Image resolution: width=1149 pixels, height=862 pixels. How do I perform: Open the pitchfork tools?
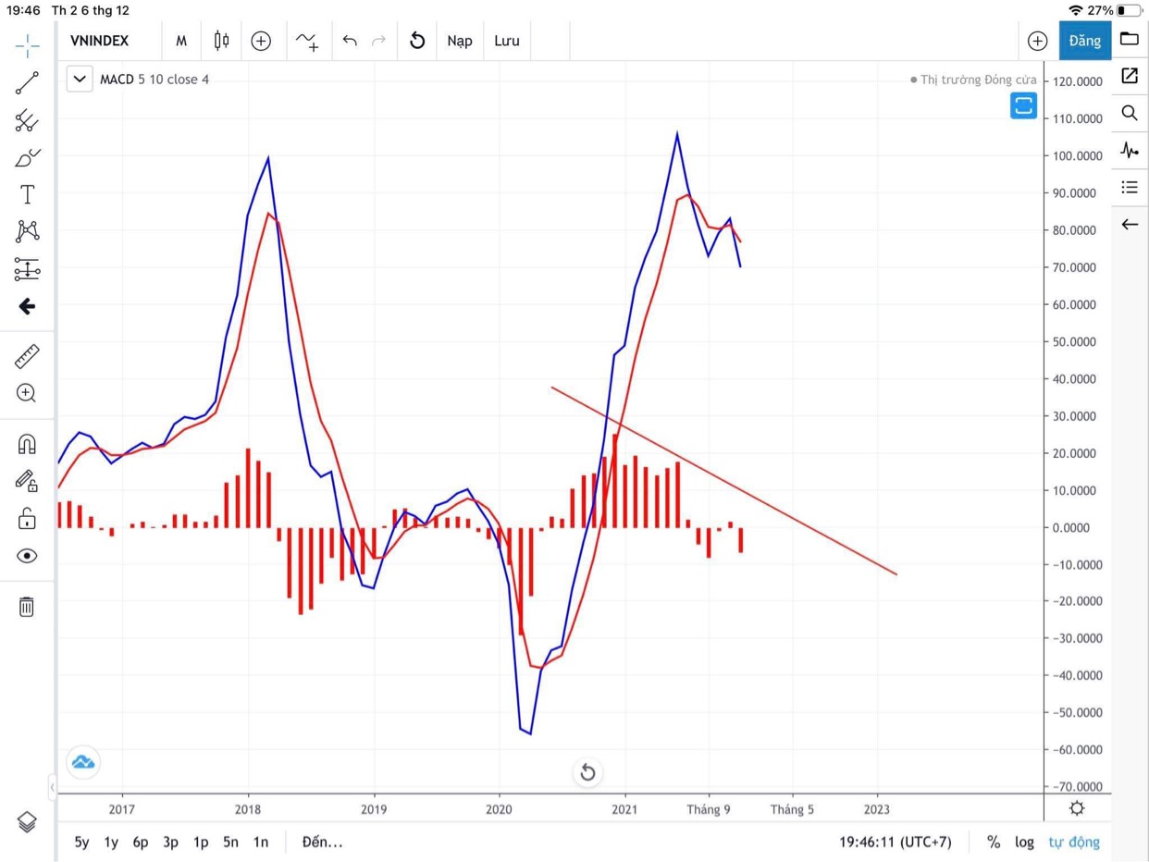pyautogui.click(x=27, y=120)
